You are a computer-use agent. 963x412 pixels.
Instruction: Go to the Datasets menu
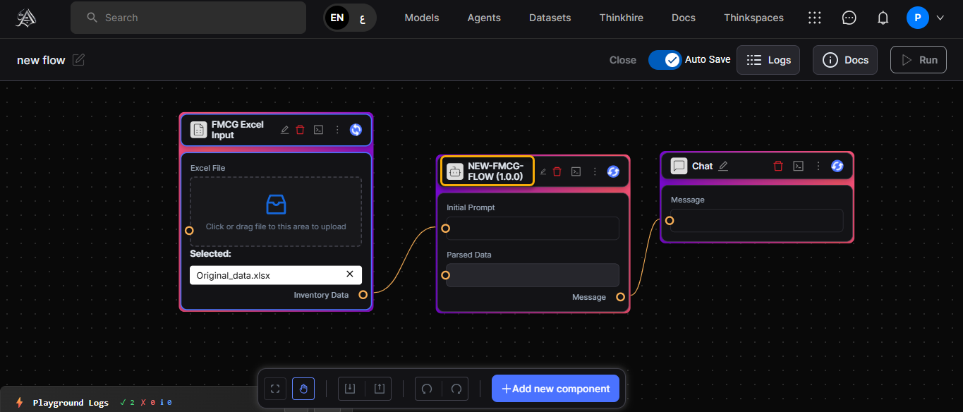pyautogui.click(x=550, y=18)
